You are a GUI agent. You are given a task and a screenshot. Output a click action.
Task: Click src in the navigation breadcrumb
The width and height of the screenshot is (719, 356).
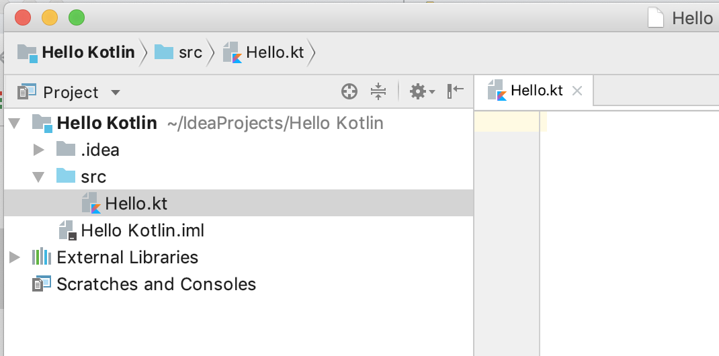(190, 52)
